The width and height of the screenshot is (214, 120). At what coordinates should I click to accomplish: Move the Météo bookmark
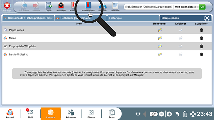coord(180,38)
